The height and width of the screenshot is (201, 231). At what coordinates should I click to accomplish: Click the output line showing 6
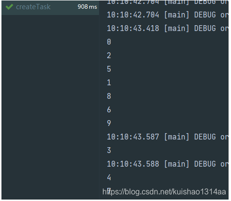coord(109,109)
